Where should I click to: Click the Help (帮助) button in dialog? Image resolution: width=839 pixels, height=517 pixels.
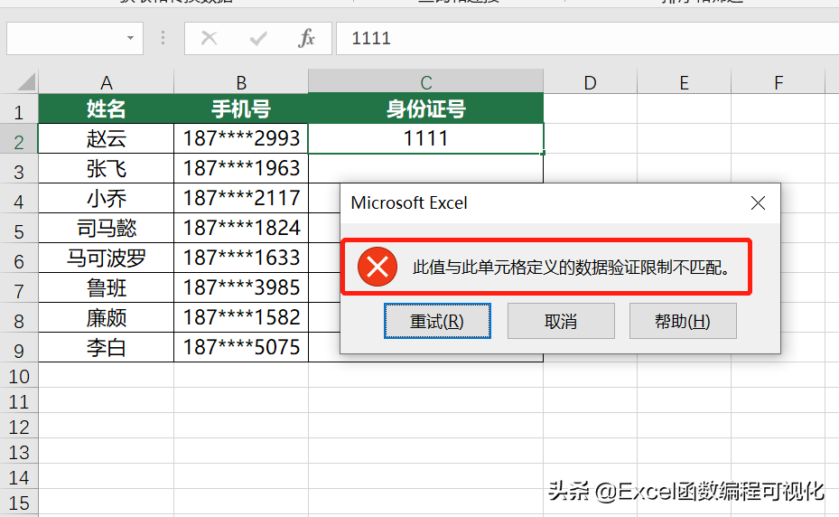(683, 321)
